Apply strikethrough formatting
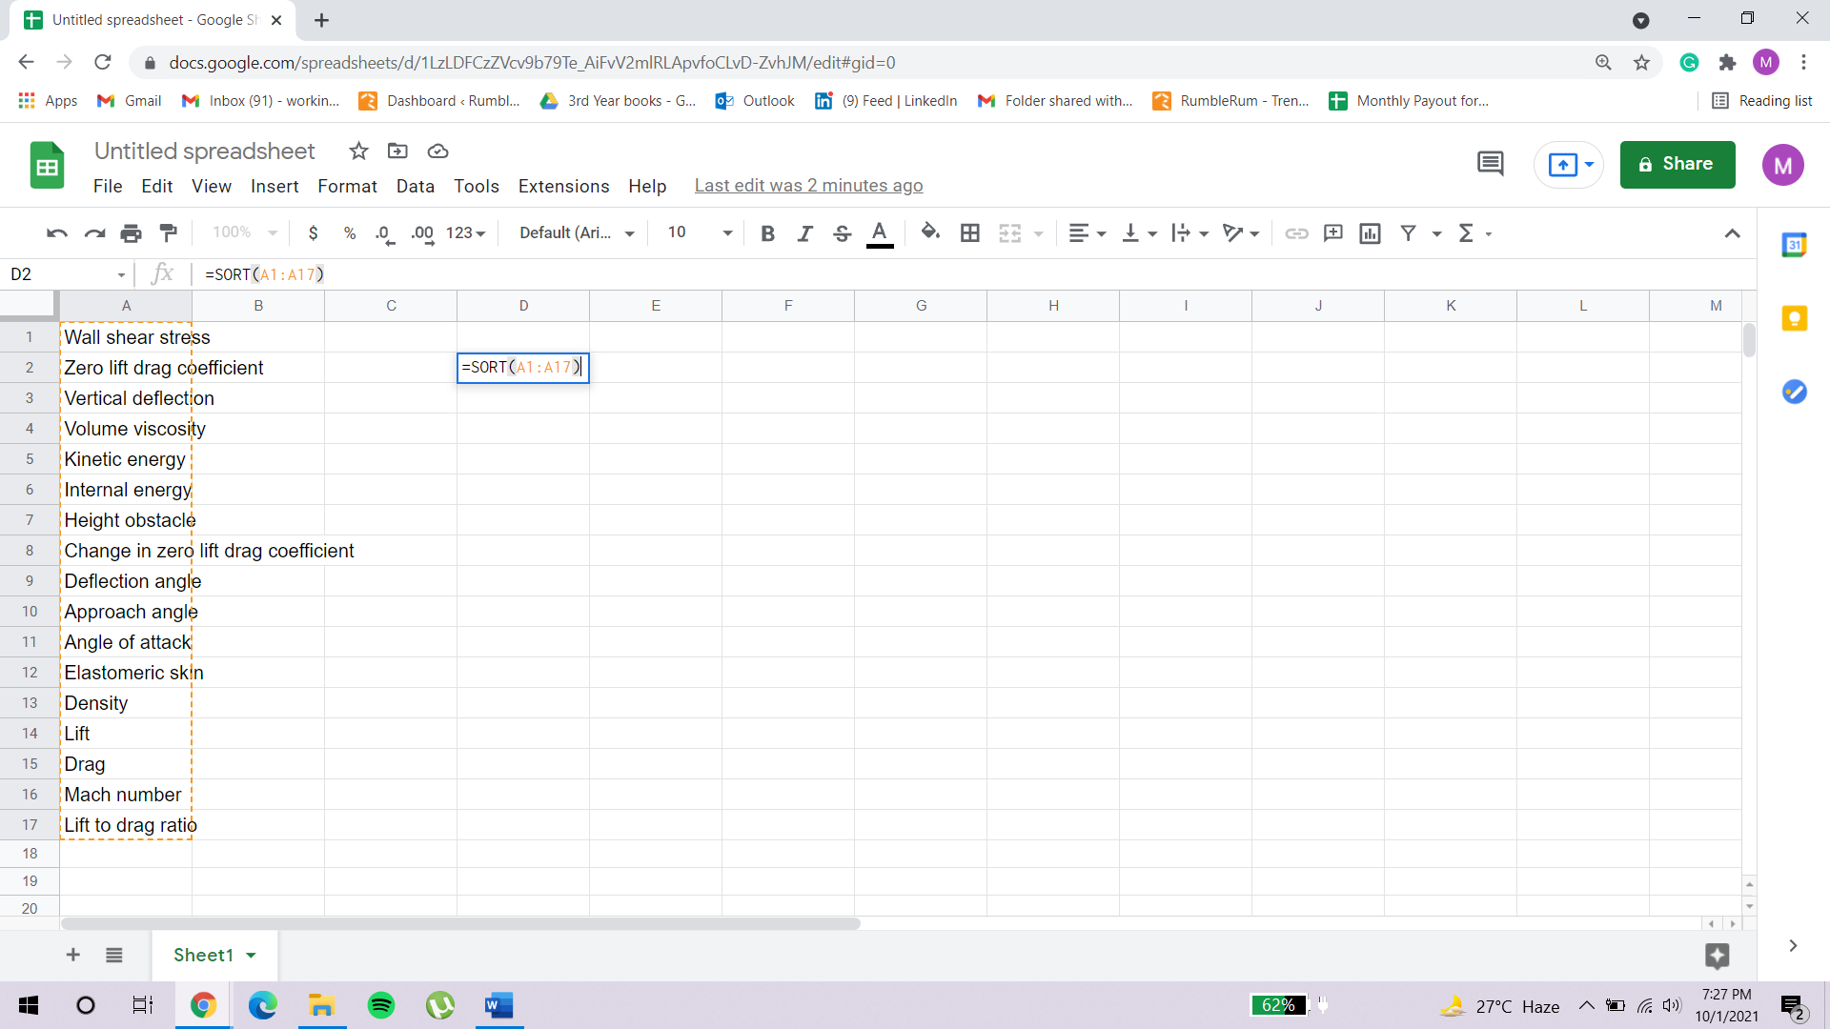This screenshot has width=1830, height=1029. point(843,232)
